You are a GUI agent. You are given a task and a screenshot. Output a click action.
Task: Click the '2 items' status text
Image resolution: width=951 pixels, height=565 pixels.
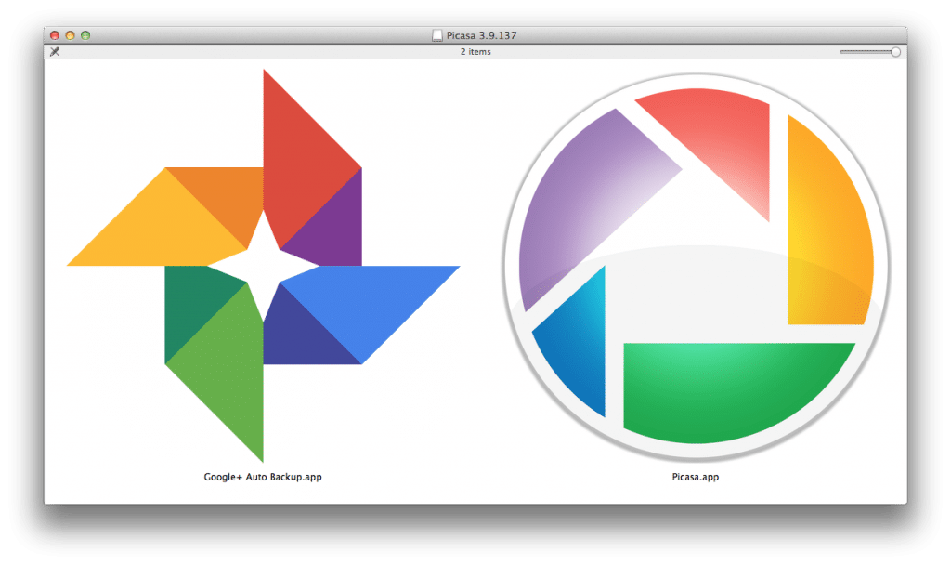click(x=475, y=52)
